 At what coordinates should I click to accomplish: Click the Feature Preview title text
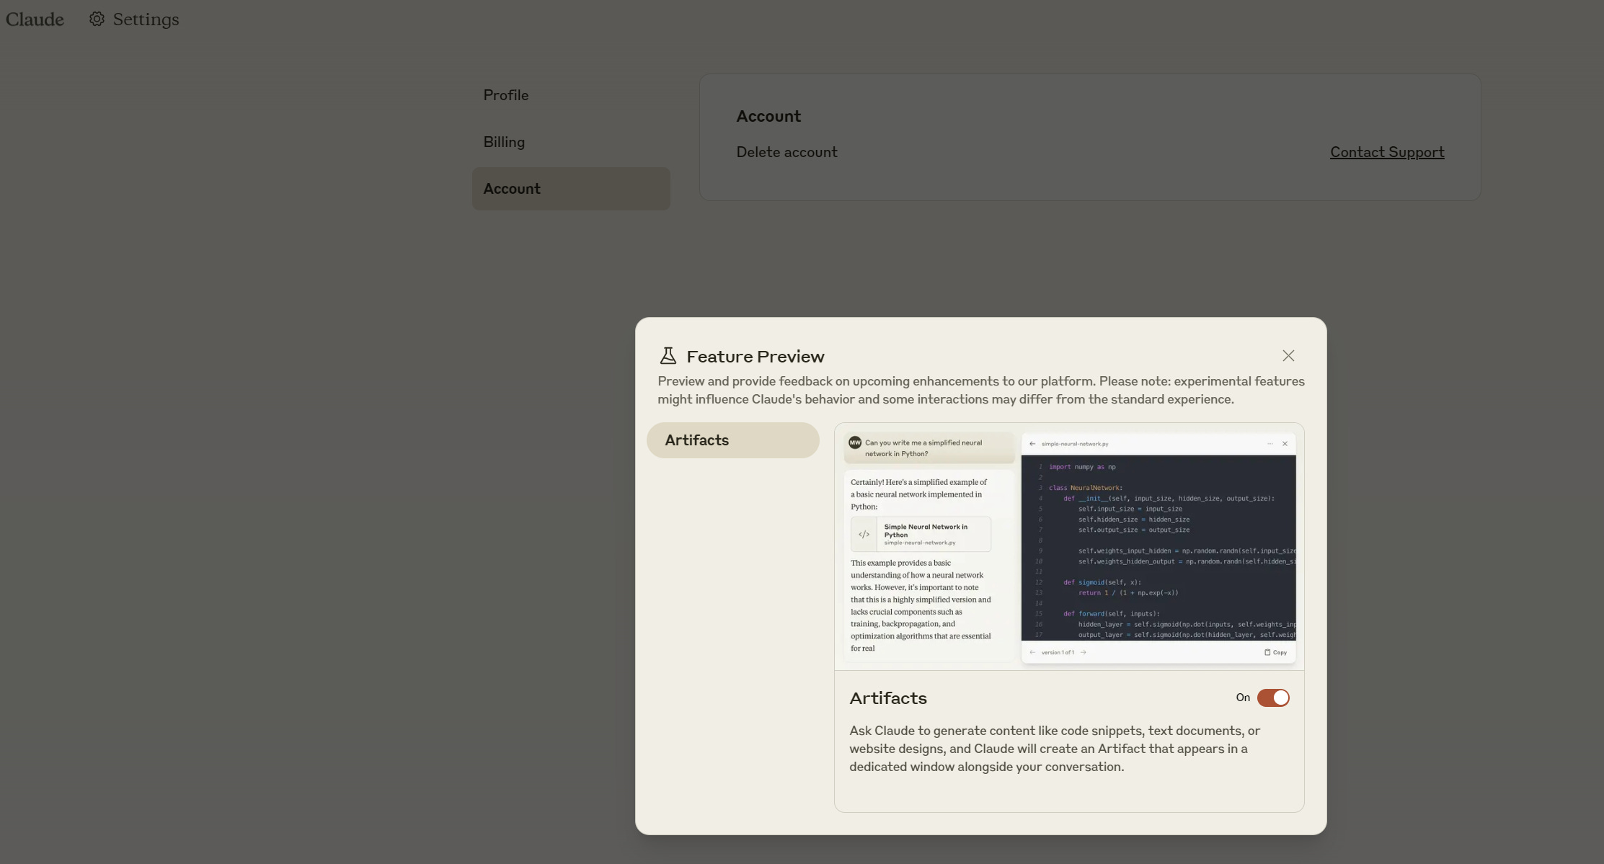click(x=755, y=357)
